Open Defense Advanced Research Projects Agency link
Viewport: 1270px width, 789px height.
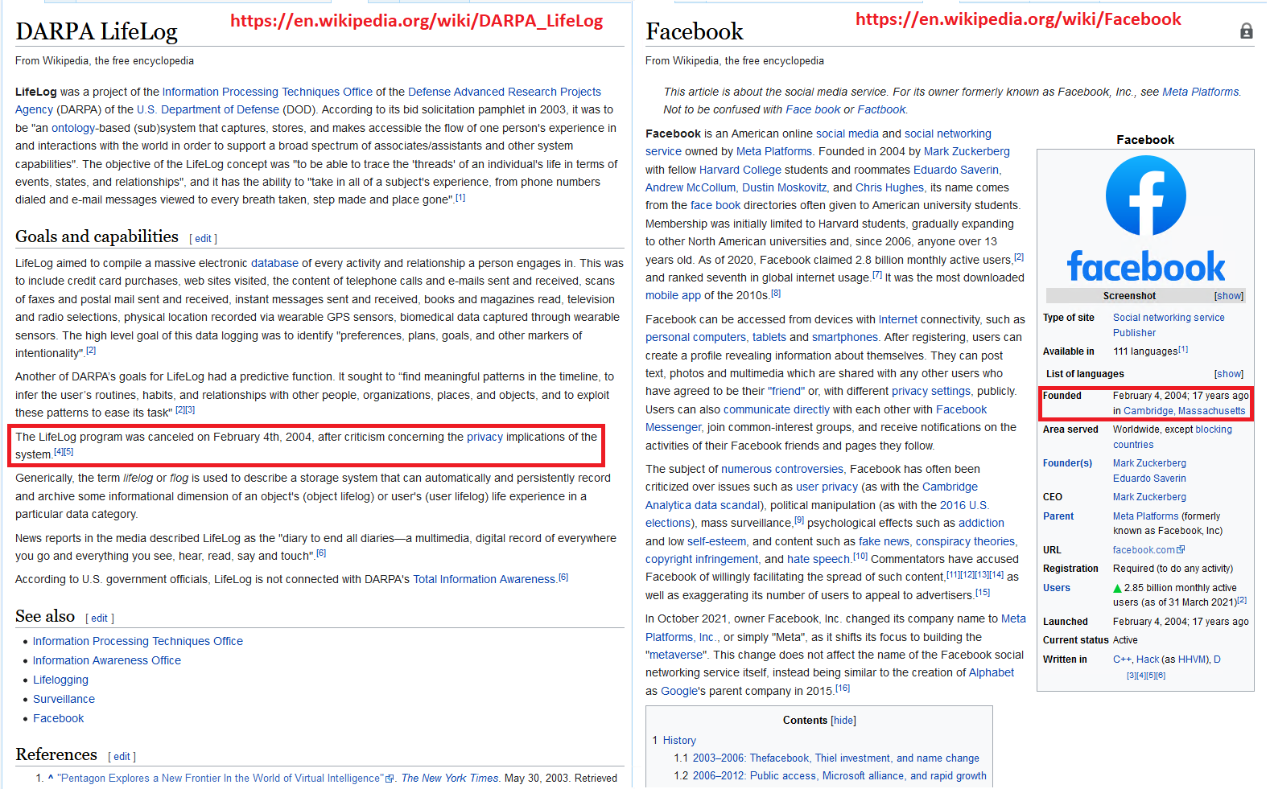point(504,92)
